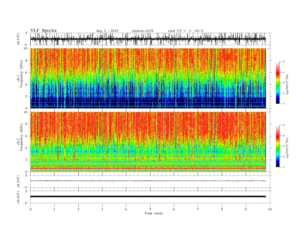Click the "station=ATH" header label

coord(142,31)
